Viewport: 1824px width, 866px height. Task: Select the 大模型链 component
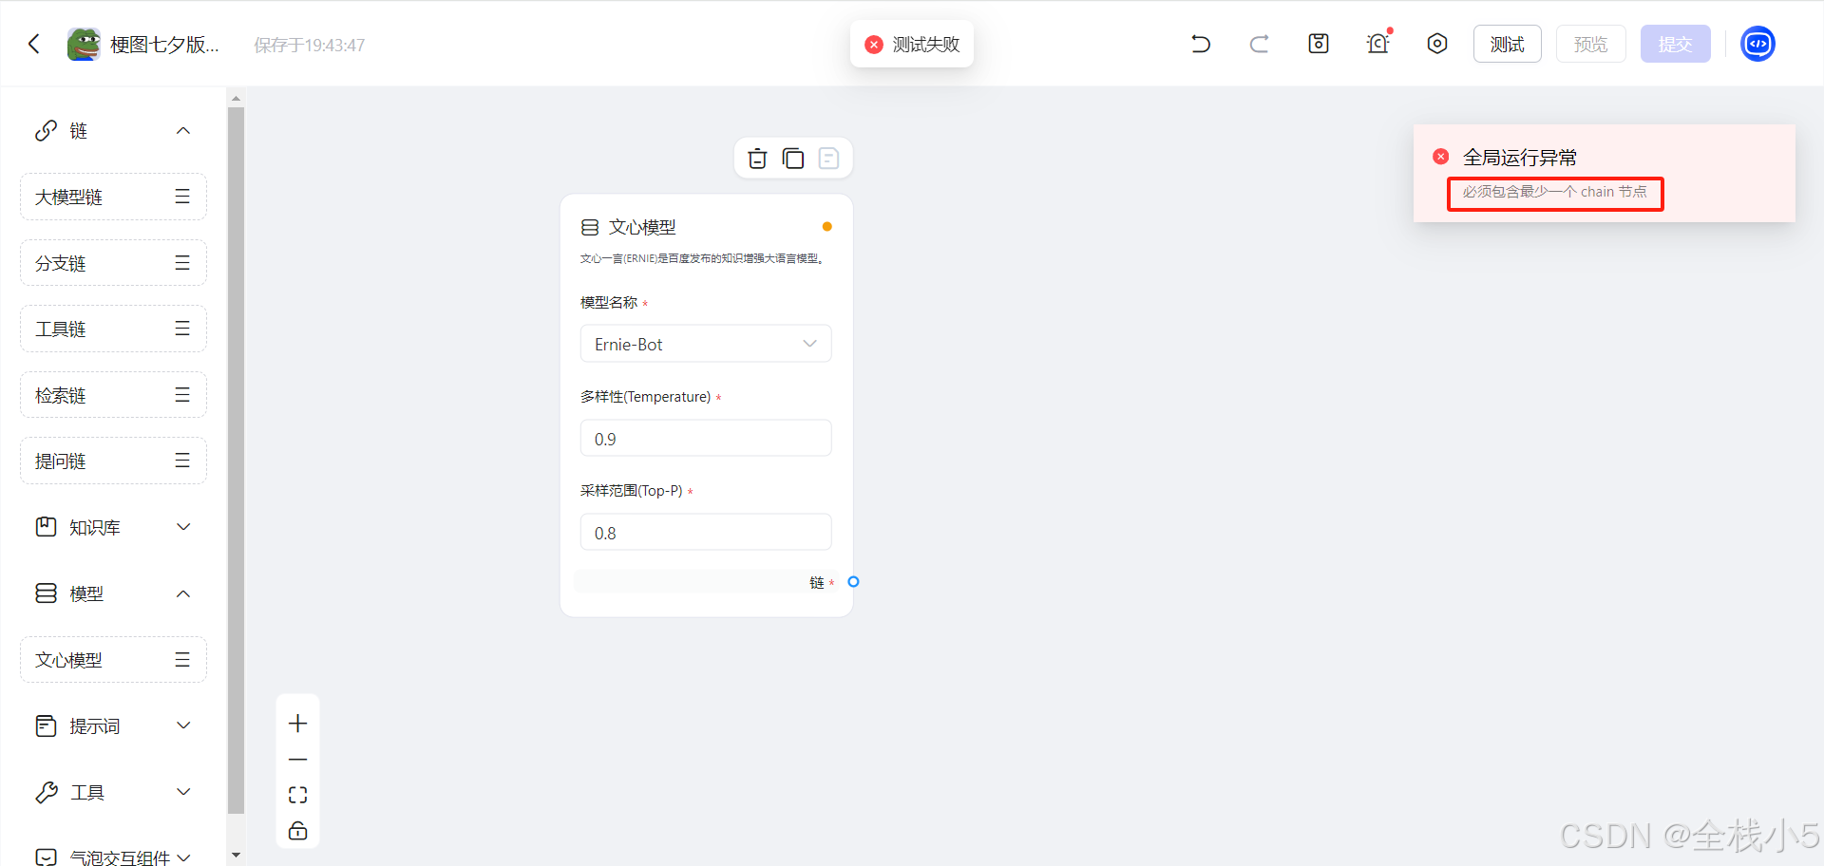click(x=113, y=197)
